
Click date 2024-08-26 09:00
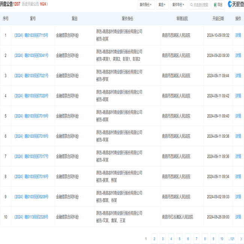point(218,217)
